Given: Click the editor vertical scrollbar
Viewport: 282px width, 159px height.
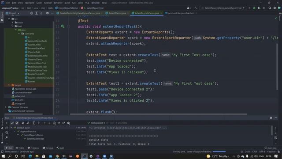Looking at the screenshot, I should pos(277,67).
